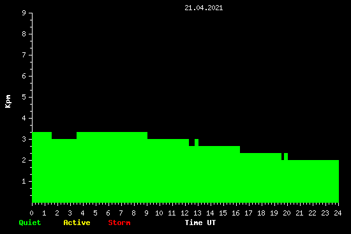Viewport: 351px width, 234px height.
Task: Click hour 24 on the time axis
Action: click(338, 213)
